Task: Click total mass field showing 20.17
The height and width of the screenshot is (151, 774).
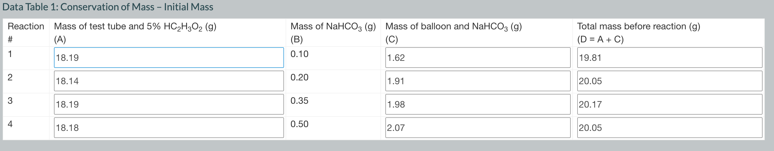Action: tap(670, 104)
